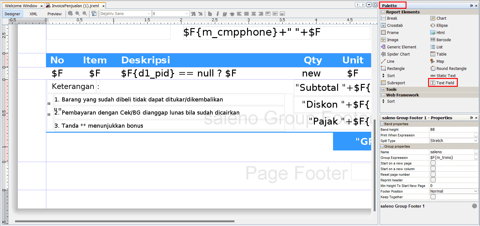Pick the Barcode element from the palette
This screenshot has width=480, height=226.
pyautogui.click(x=443, y=40)
